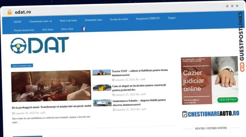Open the ChestionareAuto.ro logo link
246x137 pixels.
(211, 114)
